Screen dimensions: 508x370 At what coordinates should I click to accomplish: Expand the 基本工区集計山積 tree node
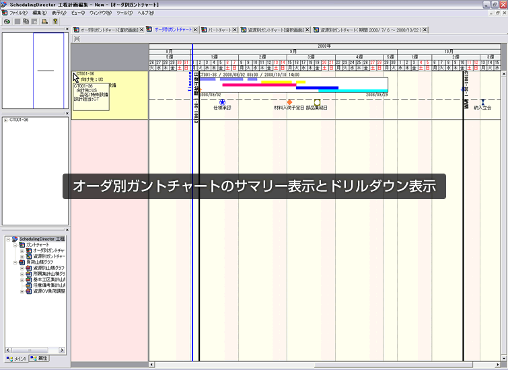click(22, 280)
